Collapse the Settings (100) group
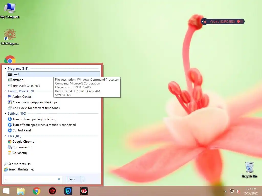 pyautogui.click(x=5, y=114)
